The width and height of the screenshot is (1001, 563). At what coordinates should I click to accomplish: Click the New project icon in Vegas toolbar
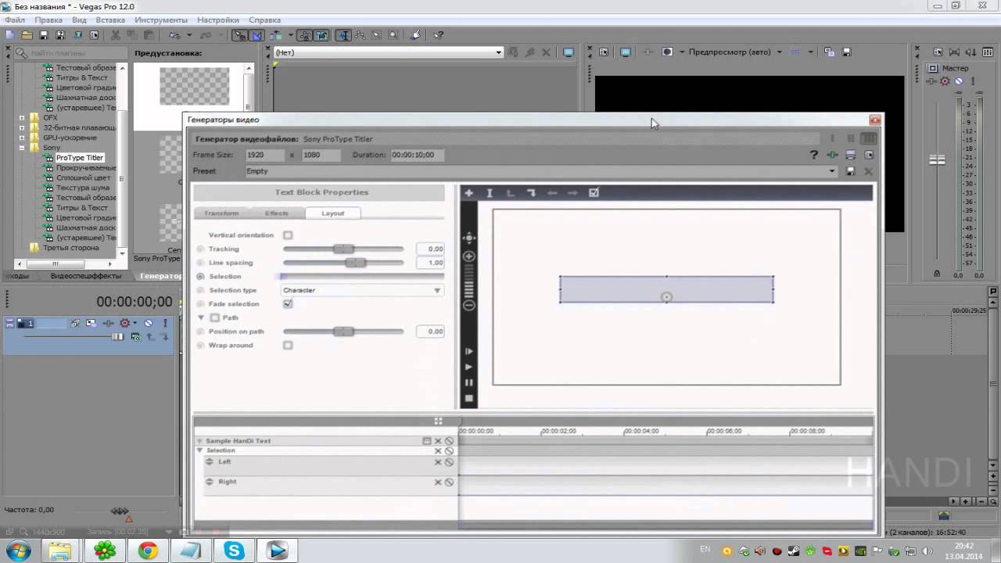pyautogui.click(x=10, y=35)
